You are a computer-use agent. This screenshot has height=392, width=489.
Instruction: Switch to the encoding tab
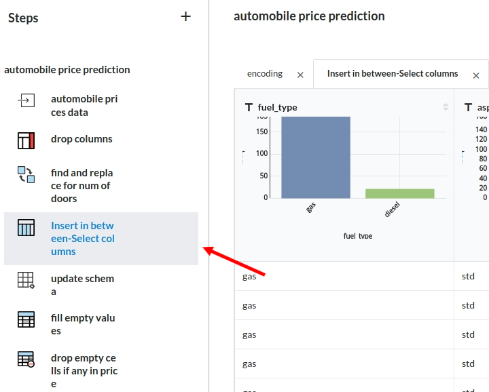(265, 74)
